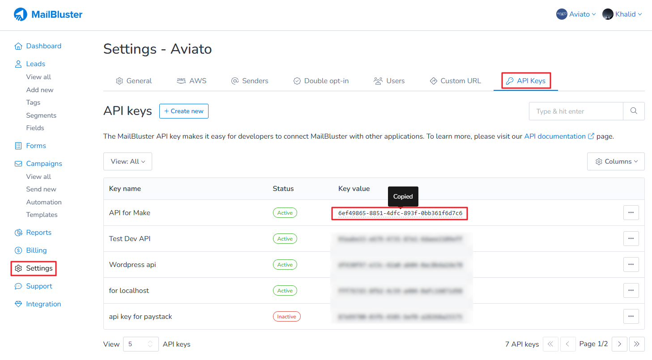Image resolution: width=652 pixels, height=360 pixels.
Task: Open Integration in the sidebar
Action: [x=43, y=304]
